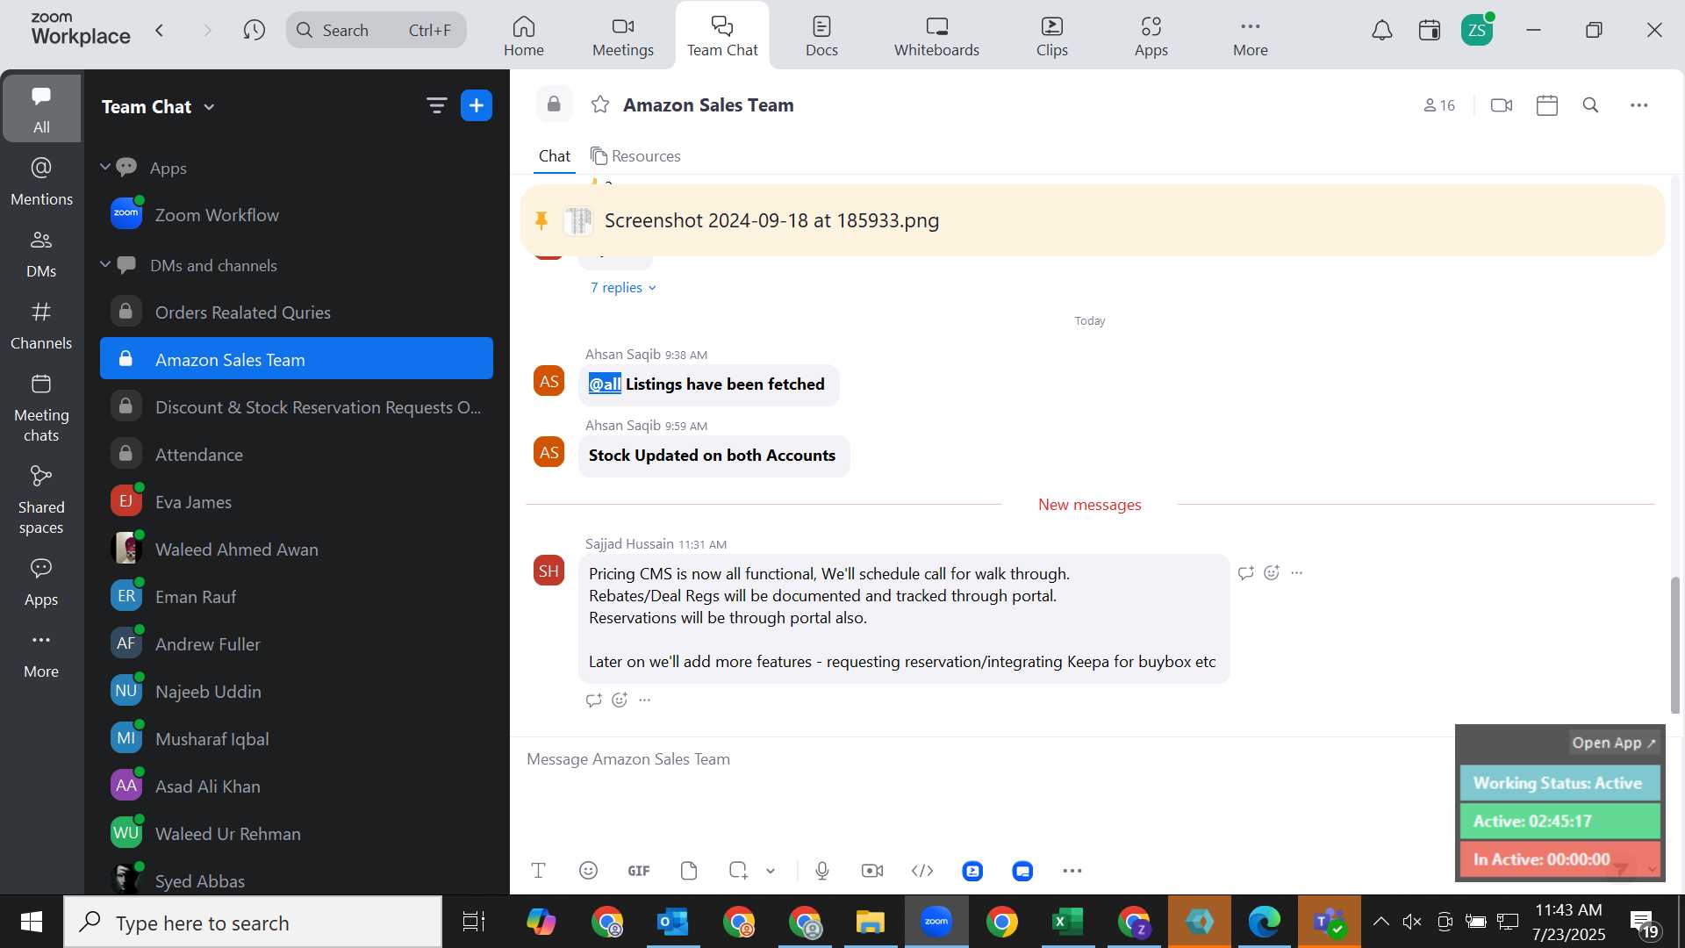Attach a file to the message
Screen dimensions: 1685x948
pos(689,871)
